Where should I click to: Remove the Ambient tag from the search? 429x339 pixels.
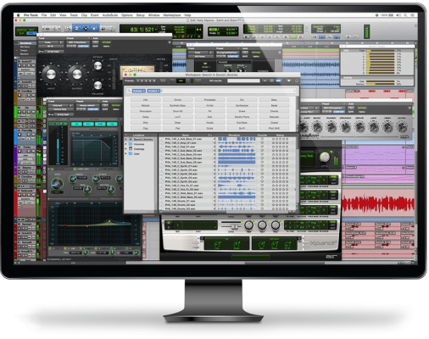click(x=159, y=91)
